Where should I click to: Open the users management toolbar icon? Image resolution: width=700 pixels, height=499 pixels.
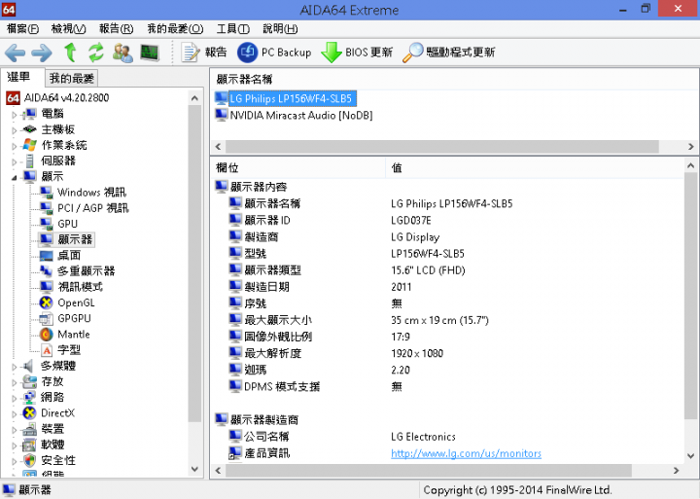[x=122, y=53]
